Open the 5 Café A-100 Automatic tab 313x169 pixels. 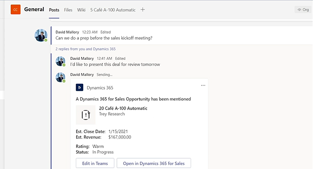point(113,10)
